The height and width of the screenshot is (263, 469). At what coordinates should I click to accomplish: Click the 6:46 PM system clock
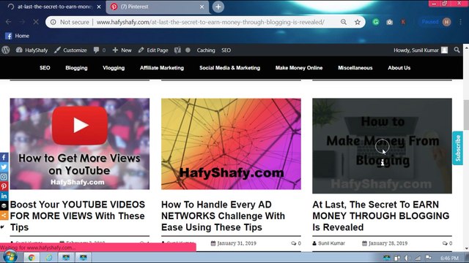[x=449, y=258]
